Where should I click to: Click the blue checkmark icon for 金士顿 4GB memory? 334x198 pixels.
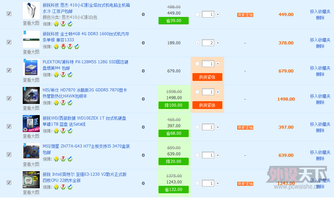coord(77,46)
